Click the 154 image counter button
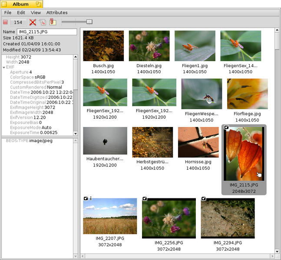The image size is (281, 260). pos(18,22)
